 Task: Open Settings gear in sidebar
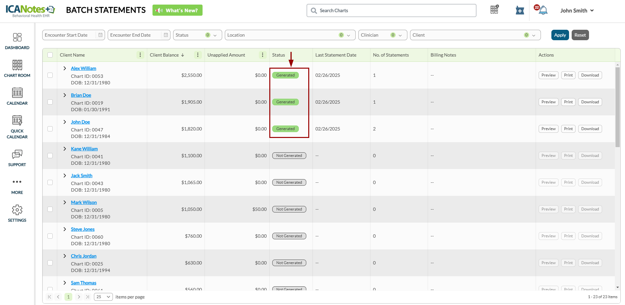(17, 214)
